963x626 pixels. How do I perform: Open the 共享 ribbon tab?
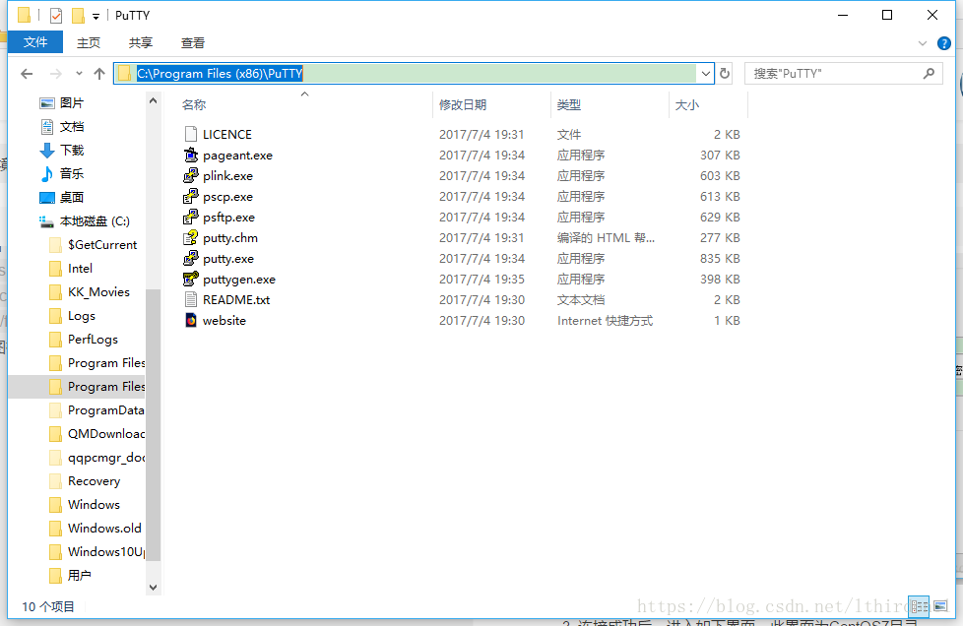[140, 42]
